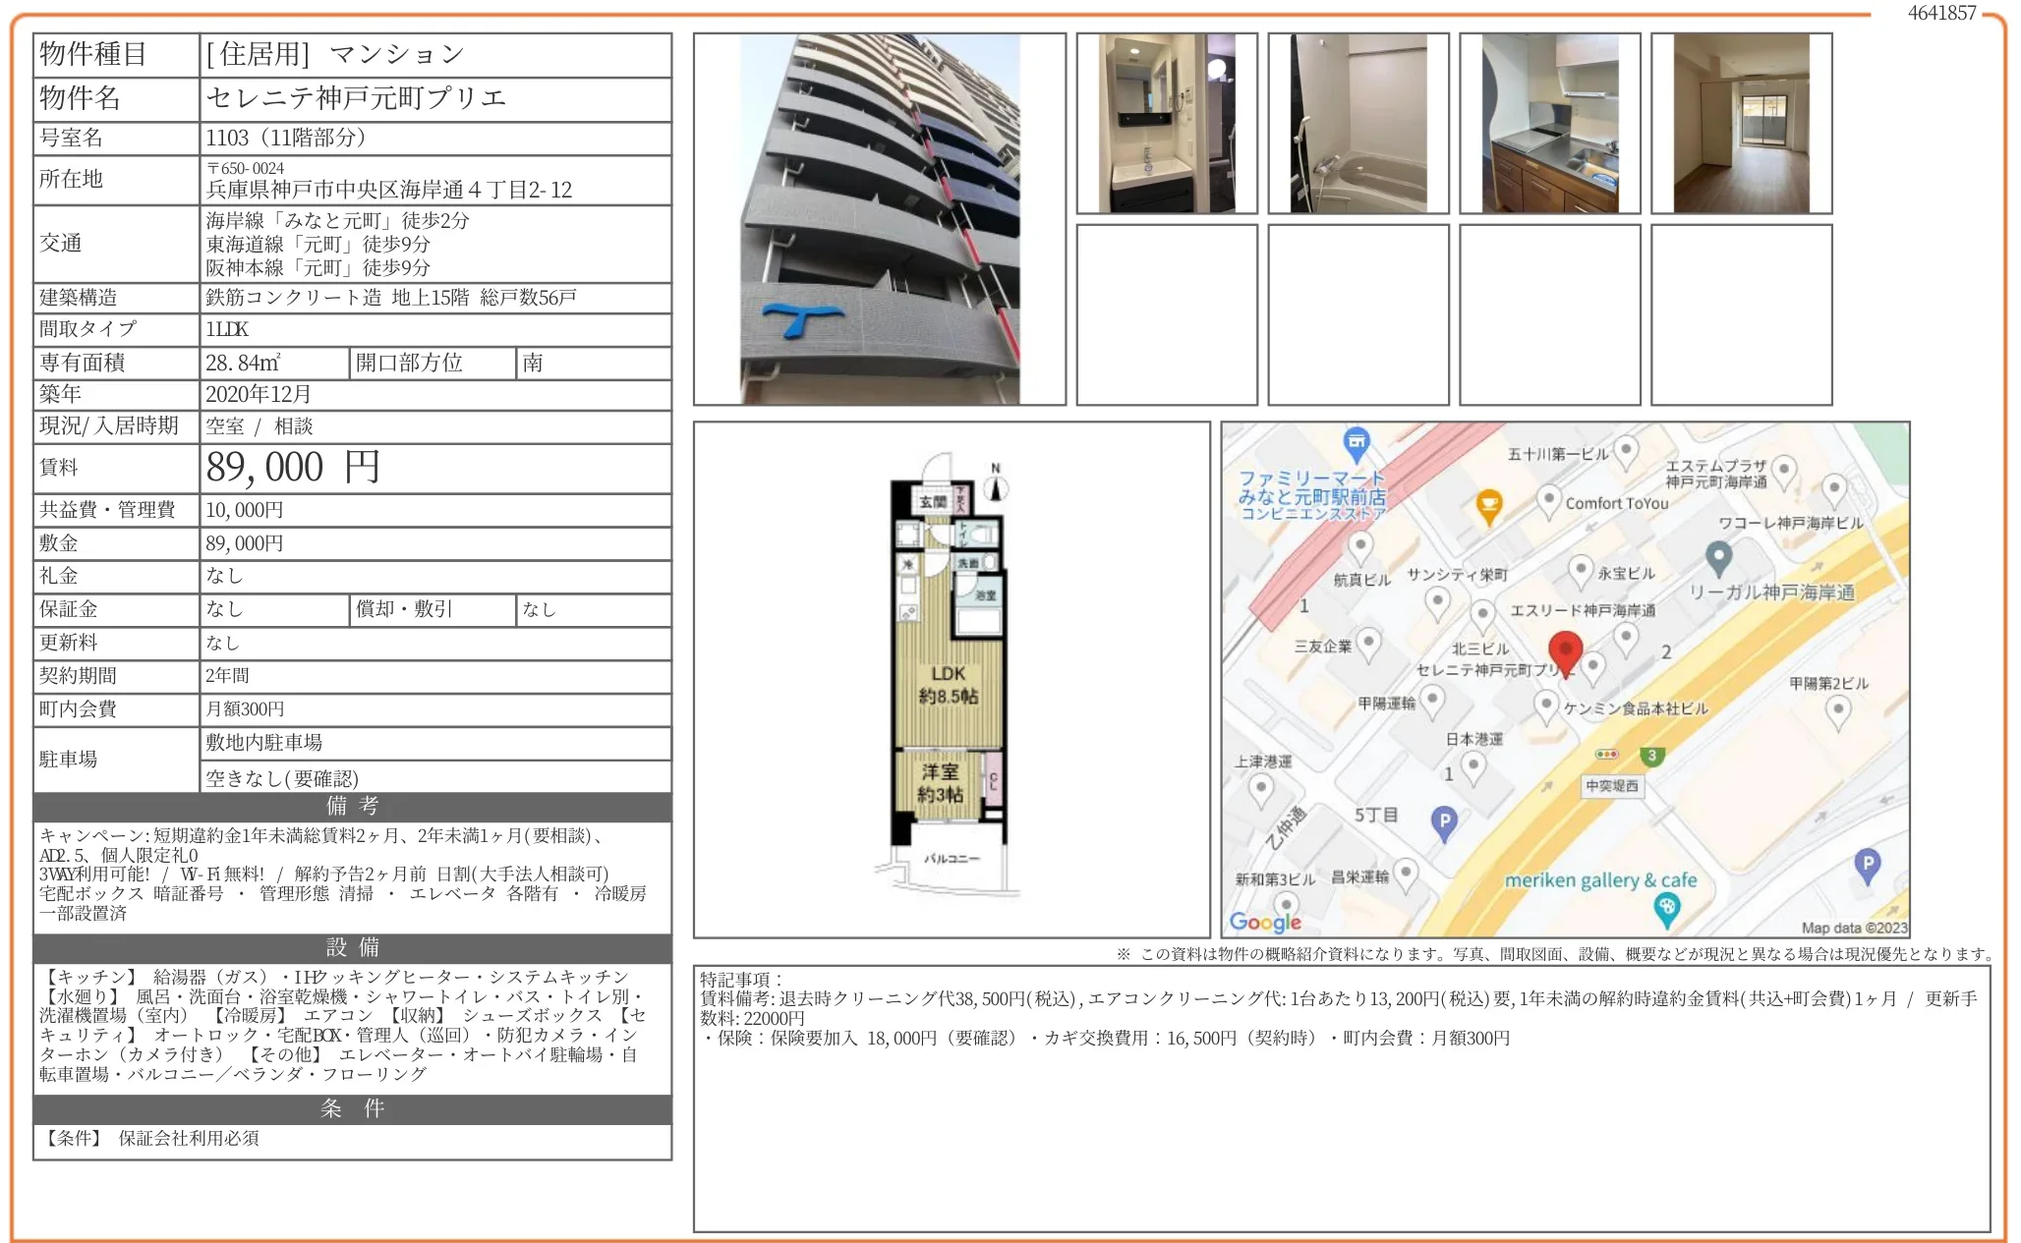Click the teal palette pin at meriken gallery & cafe
Viewport: 2021px width, 1243px height.
click(1666, 907)
